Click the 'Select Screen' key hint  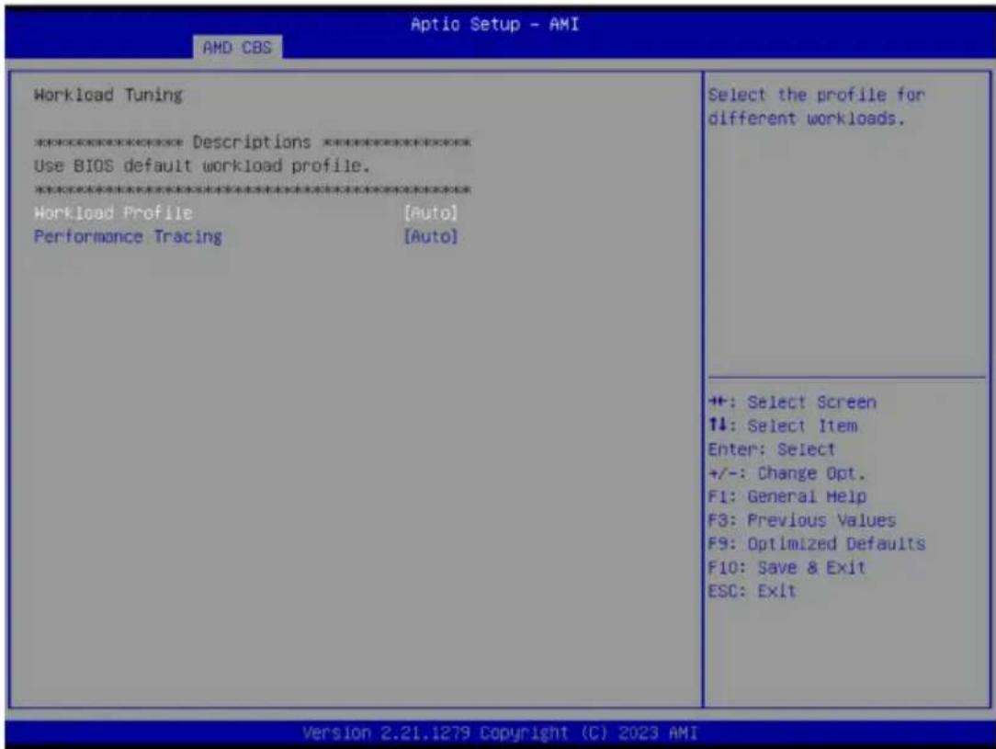(x=792, y=403)
